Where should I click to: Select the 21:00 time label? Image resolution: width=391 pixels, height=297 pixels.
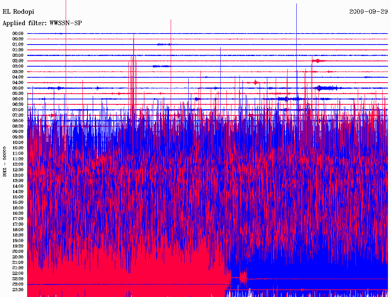tap(18, 262)
